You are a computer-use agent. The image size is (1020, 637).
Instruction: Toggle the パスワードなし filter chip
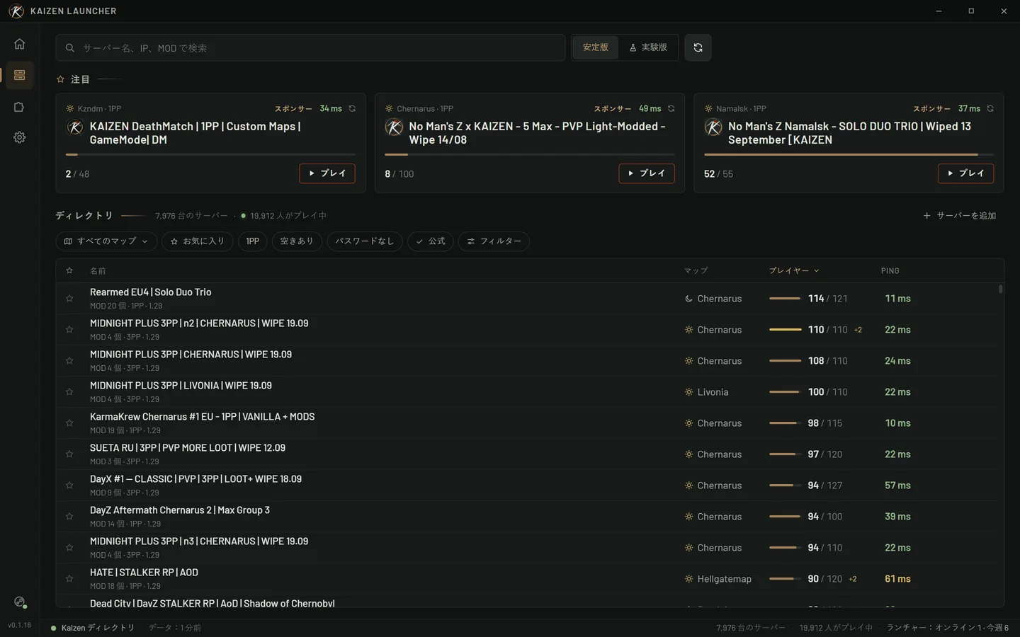point(365,241)
